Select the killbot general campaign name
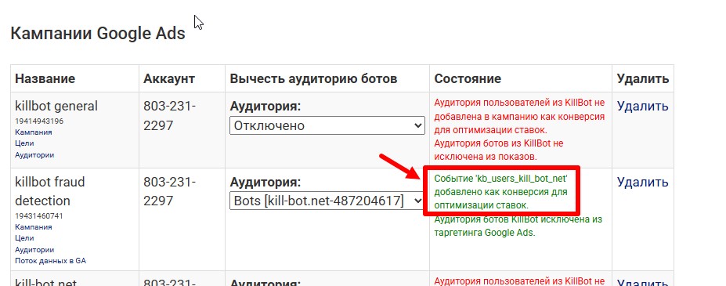The height and width of the screenshot is (286, 726). [56, 106]
